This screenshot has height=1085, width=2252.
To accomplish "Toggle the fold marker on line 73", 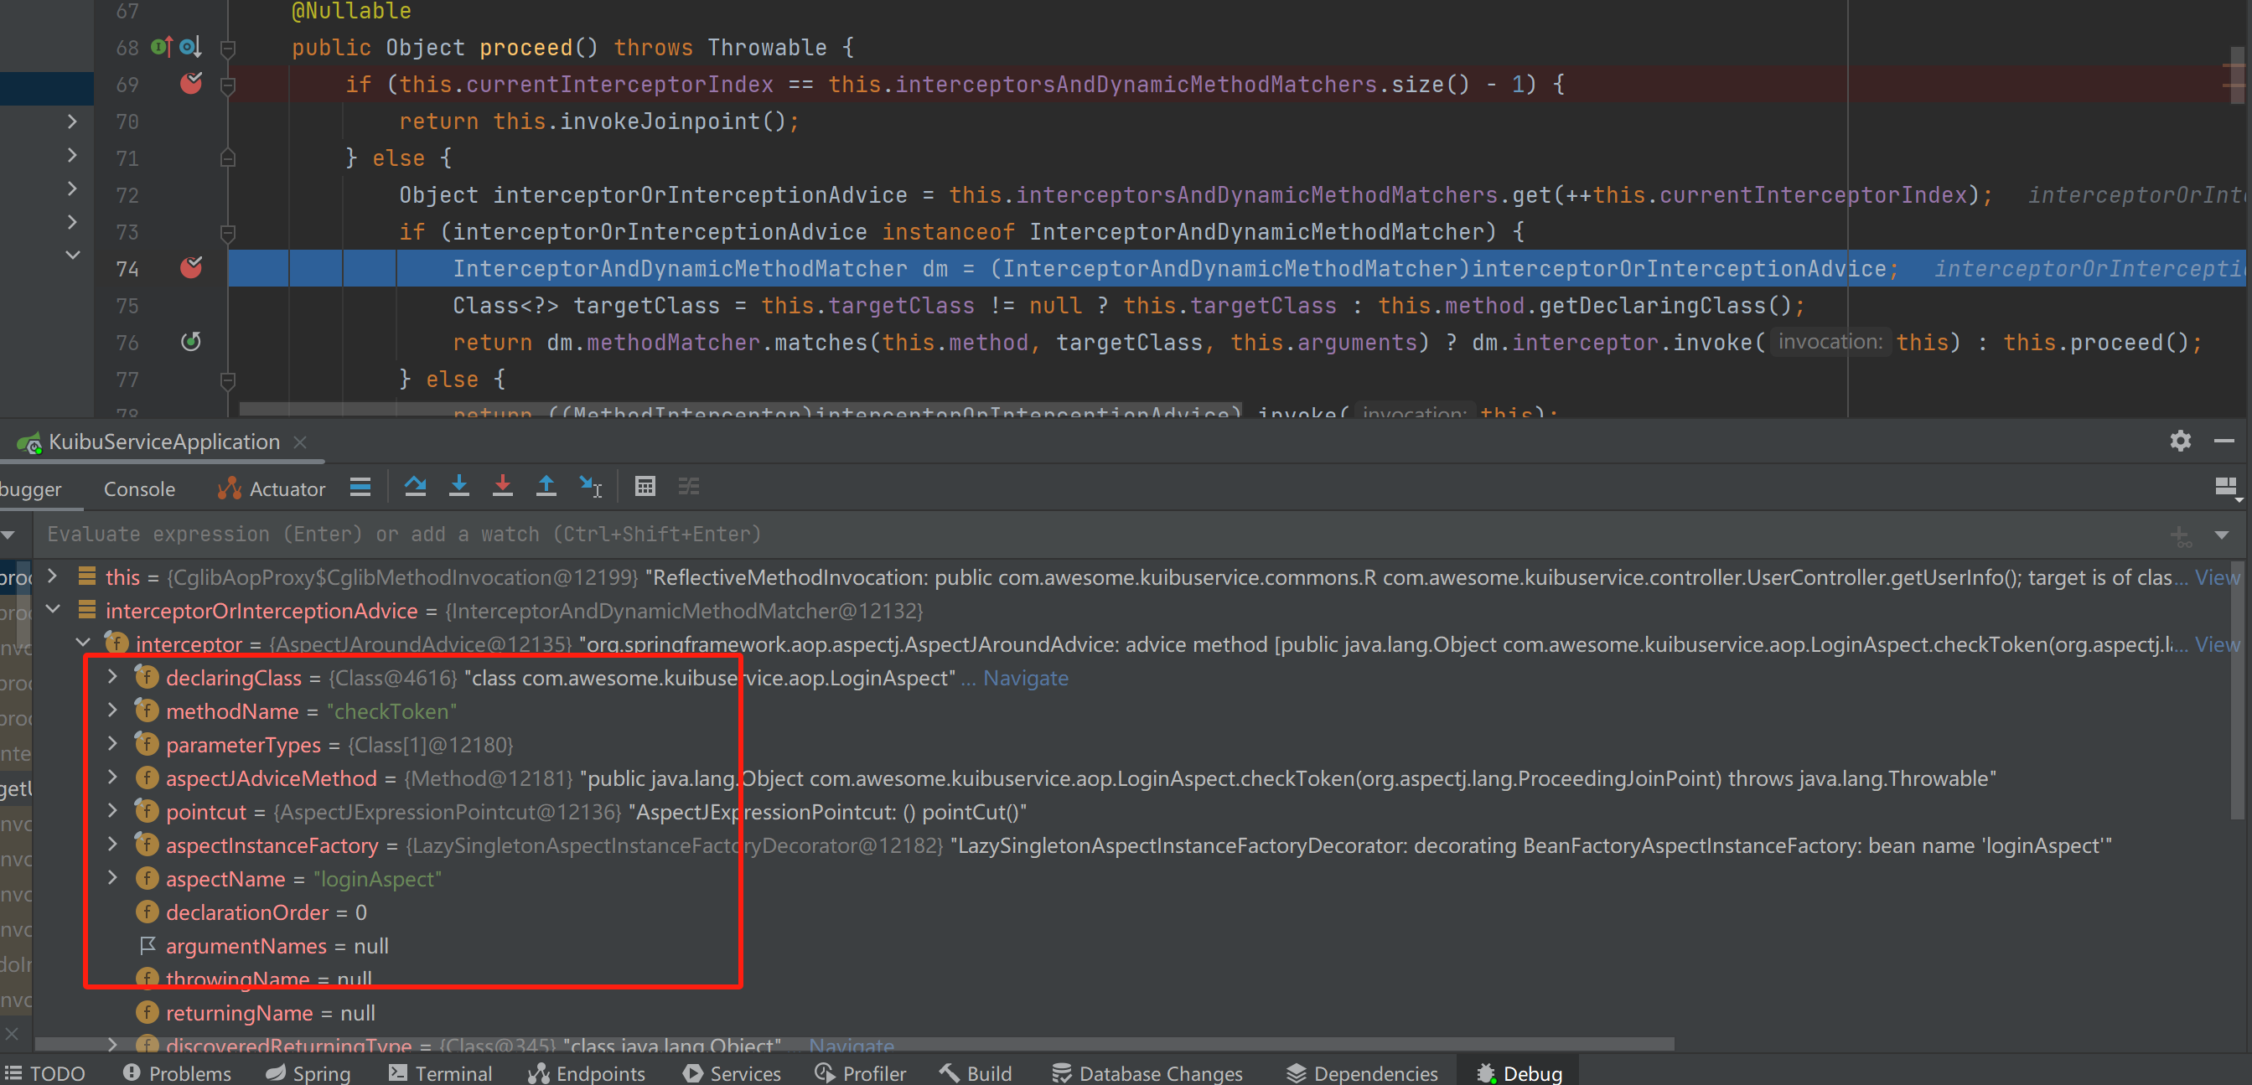I will point(228,232).
